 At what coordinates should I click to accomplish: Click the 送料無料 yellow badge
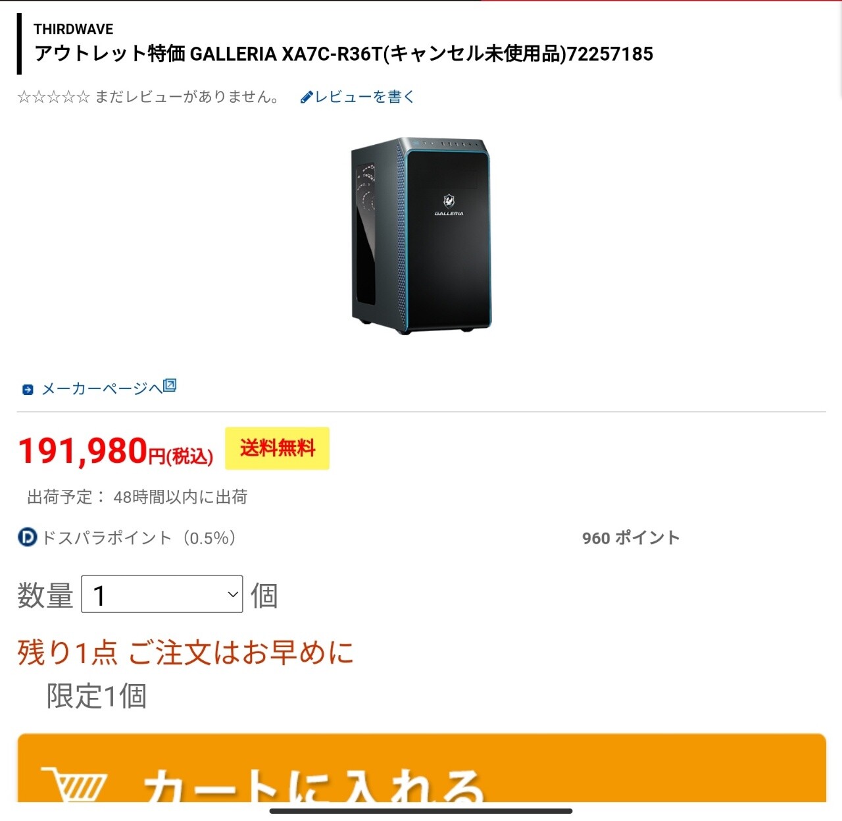pos(277,448)
